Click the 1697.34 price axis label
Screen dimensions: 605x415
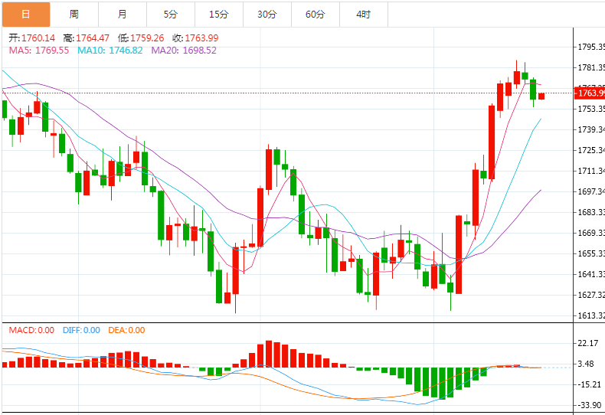pos(590,191)
